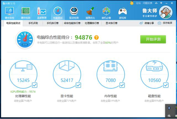Image resolution: width=177 pixels, height=119 pixels.
Task: Toggle the 磁盘性能 test checkbox
Action: [166, 85]
